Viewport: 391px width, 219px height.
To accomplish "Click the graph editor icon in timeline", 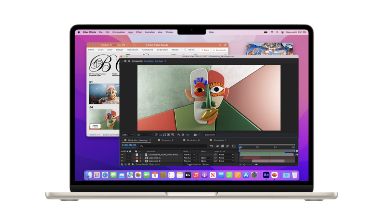I will click(x=234, y=146).
